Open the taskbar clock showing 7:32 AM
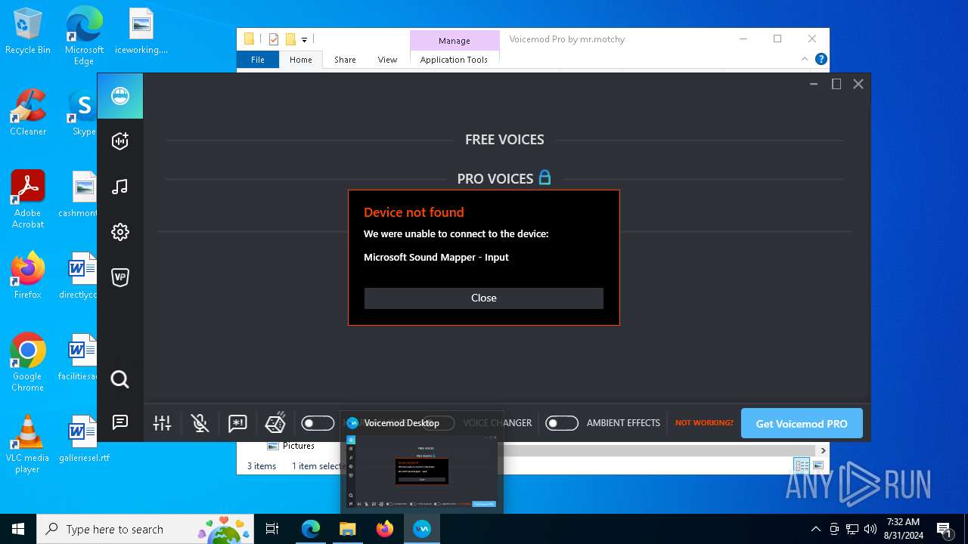 pyautogui.click(x=903, y=529)
